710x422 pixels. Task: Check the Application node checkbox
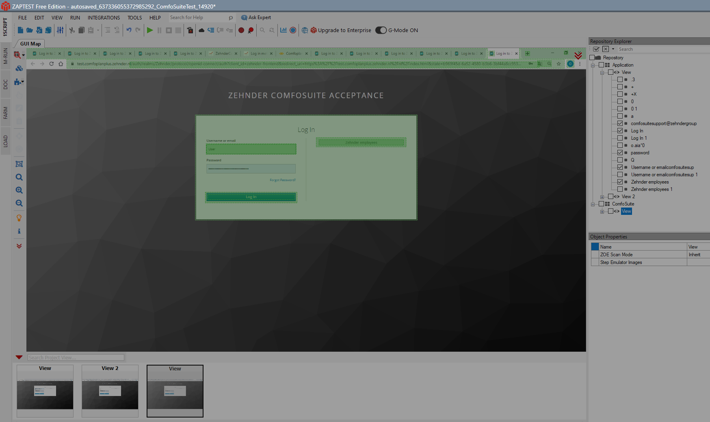click(601, 65)
